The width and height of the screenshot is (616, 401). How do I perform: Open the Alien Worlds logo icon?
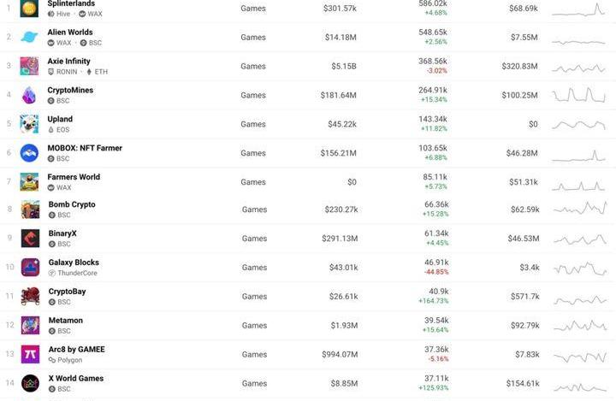coord(29,37)
